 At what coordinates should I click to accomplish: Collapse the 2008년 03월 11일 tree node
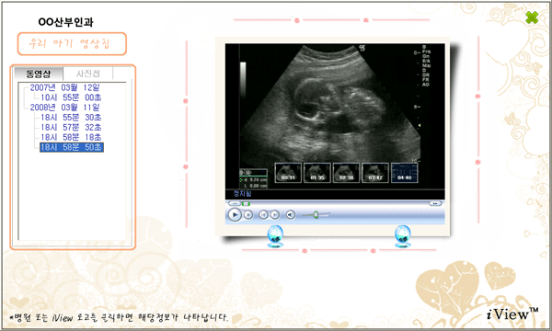(x=64, y=108)
